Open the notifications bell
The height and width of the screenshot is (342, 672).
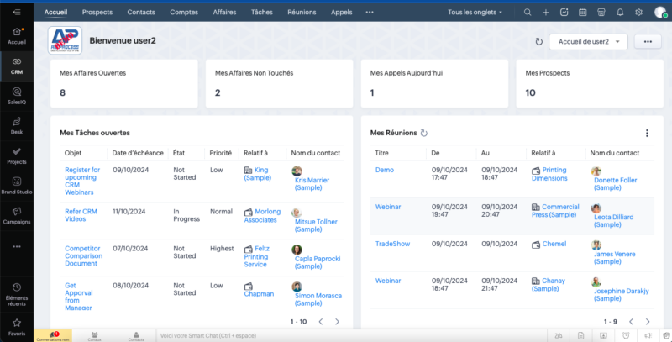pos(620,13)
